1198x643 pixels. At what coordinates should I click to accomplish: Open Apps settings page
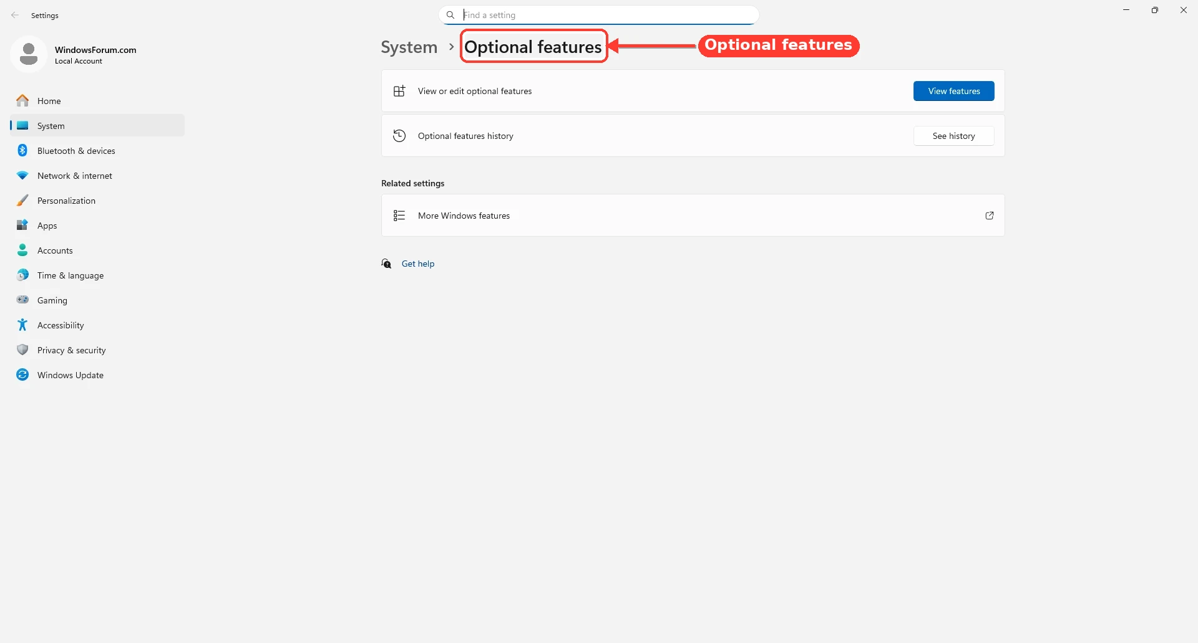click(97, 225)
